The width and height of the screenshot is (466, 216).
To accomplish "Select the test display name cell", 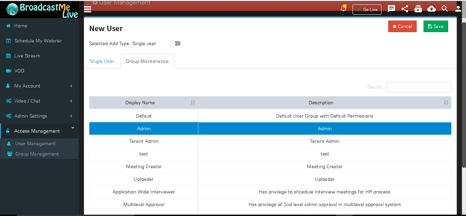I will coord(144,154).
